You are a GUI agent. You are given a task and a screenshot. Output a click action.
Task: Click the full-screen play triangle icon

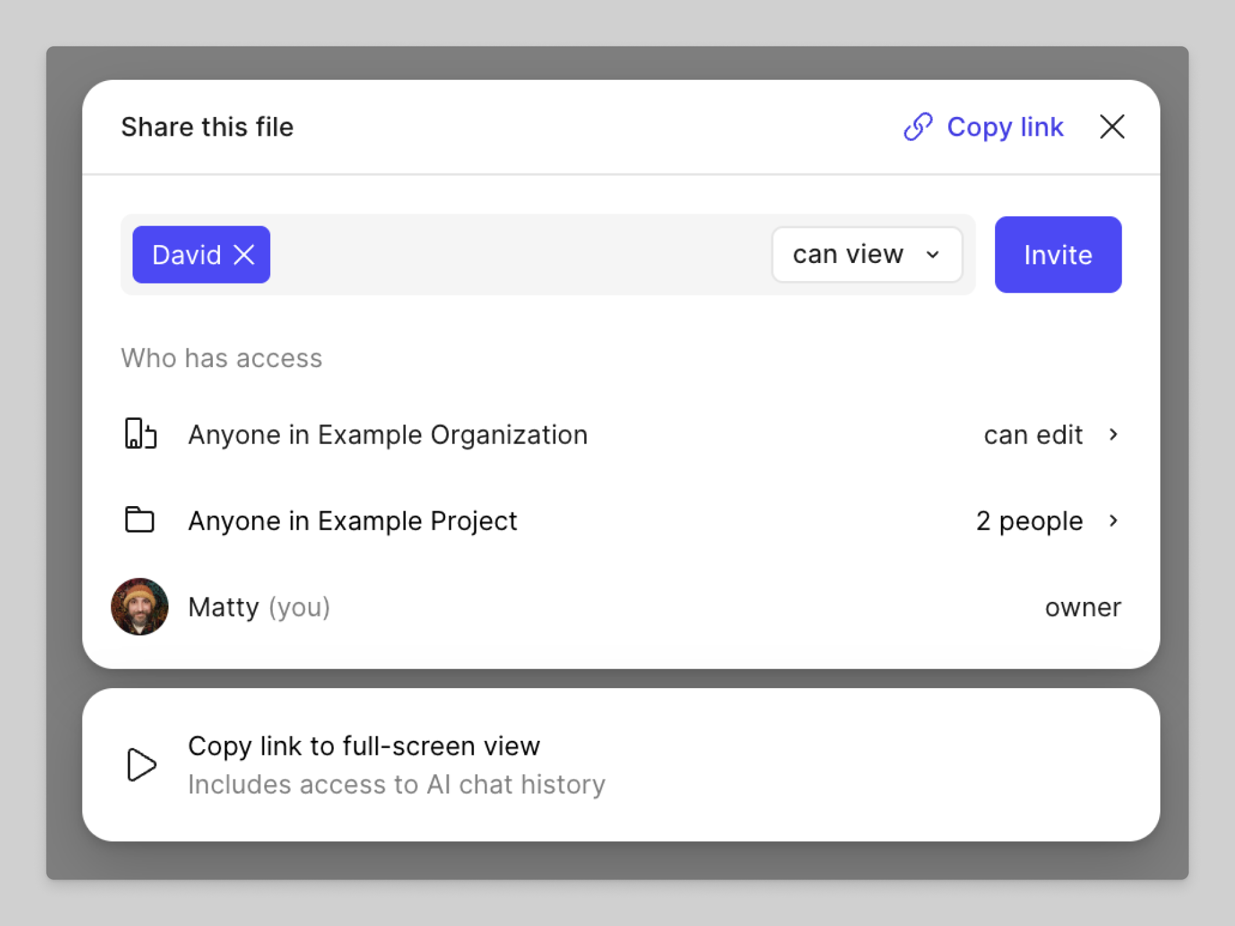click(x=141, y=765)
